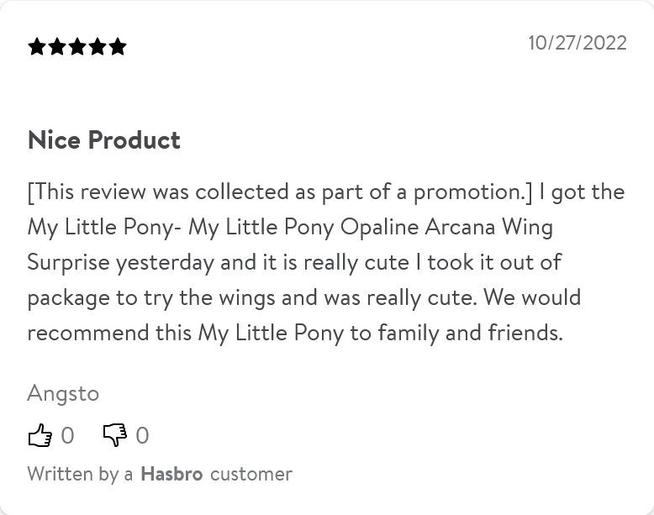Click the fourth rating star
The width and height of the screenshot is (654, 515).
[98, 47]
